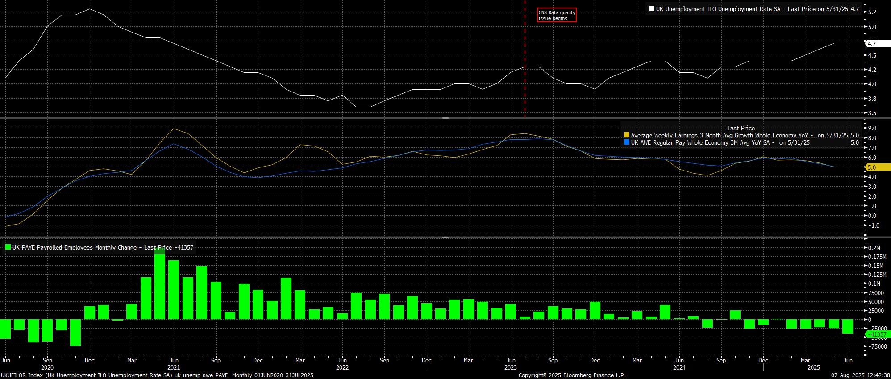Click the 07-Aug-2025 12:42:38 timestamp

tap(861, 375)
